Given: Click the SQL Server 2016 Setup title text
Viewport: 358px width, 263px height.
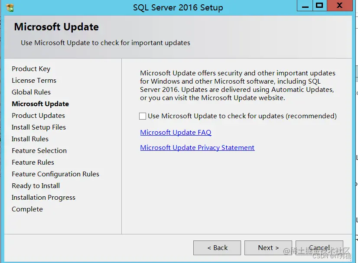Looking at the screenshot, I should [178, 7].
